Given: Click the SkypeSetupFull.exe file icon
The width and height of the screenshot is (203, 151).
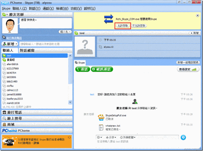Looking at the screenshot, I should pyautogui.click(x=101, y=117).
